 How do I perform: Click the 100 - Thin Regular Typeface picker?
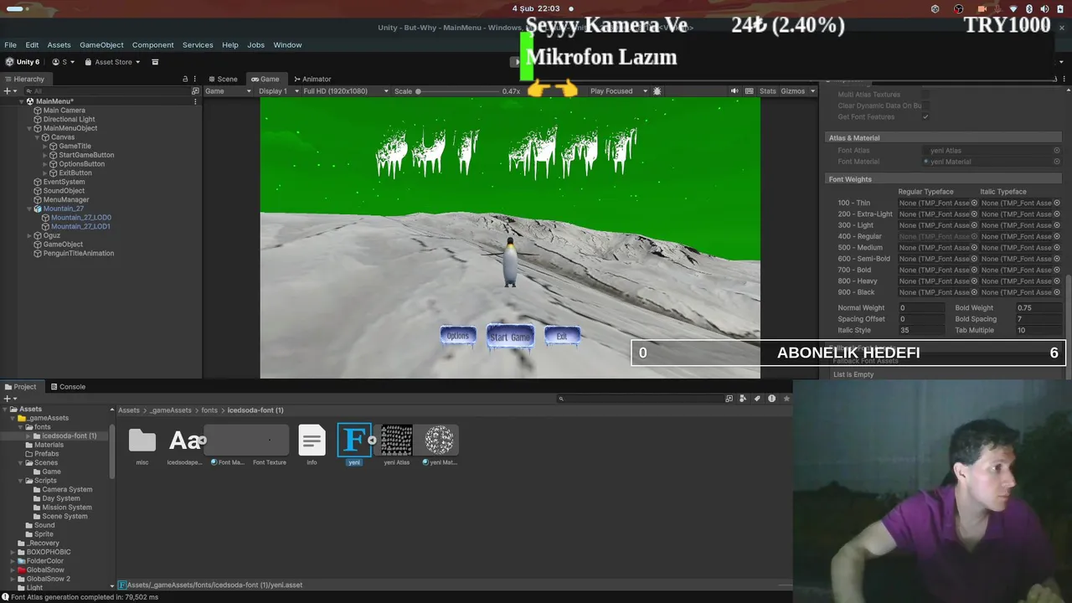pos(974,203)
